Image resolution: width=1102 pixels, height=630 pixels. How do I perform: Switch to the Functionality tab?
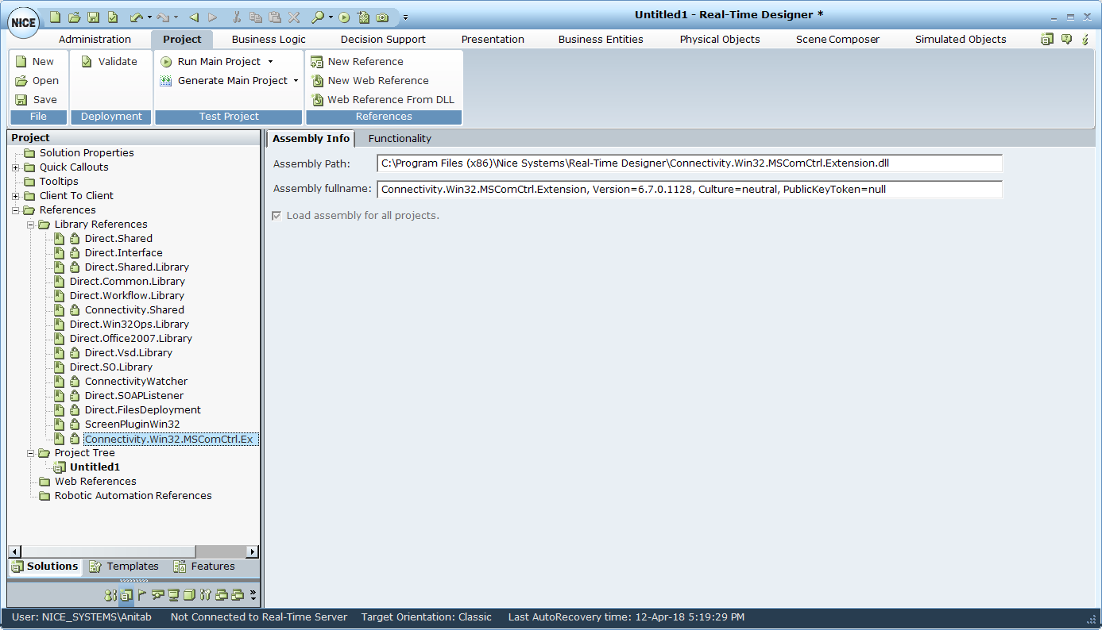(400, 138)
